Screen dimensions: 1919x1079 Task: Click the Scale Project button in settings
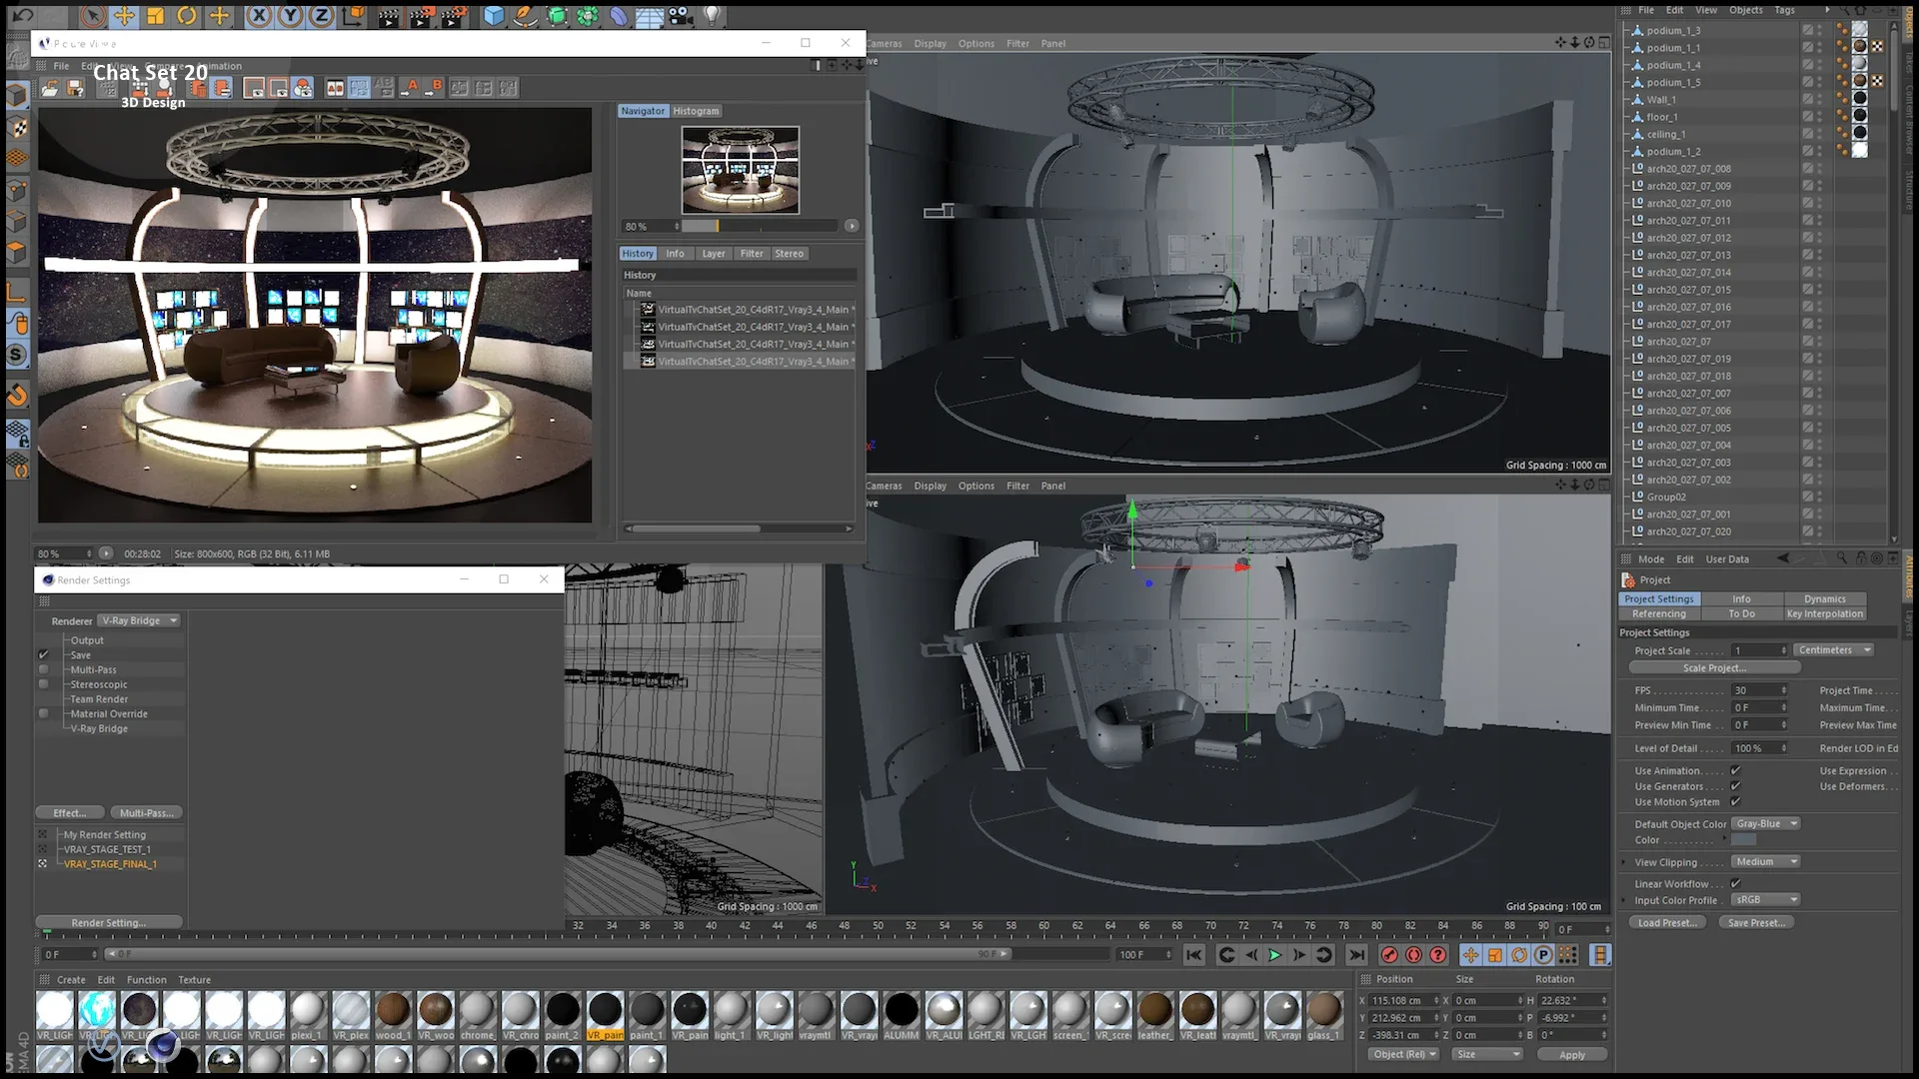click(1712, 666)
